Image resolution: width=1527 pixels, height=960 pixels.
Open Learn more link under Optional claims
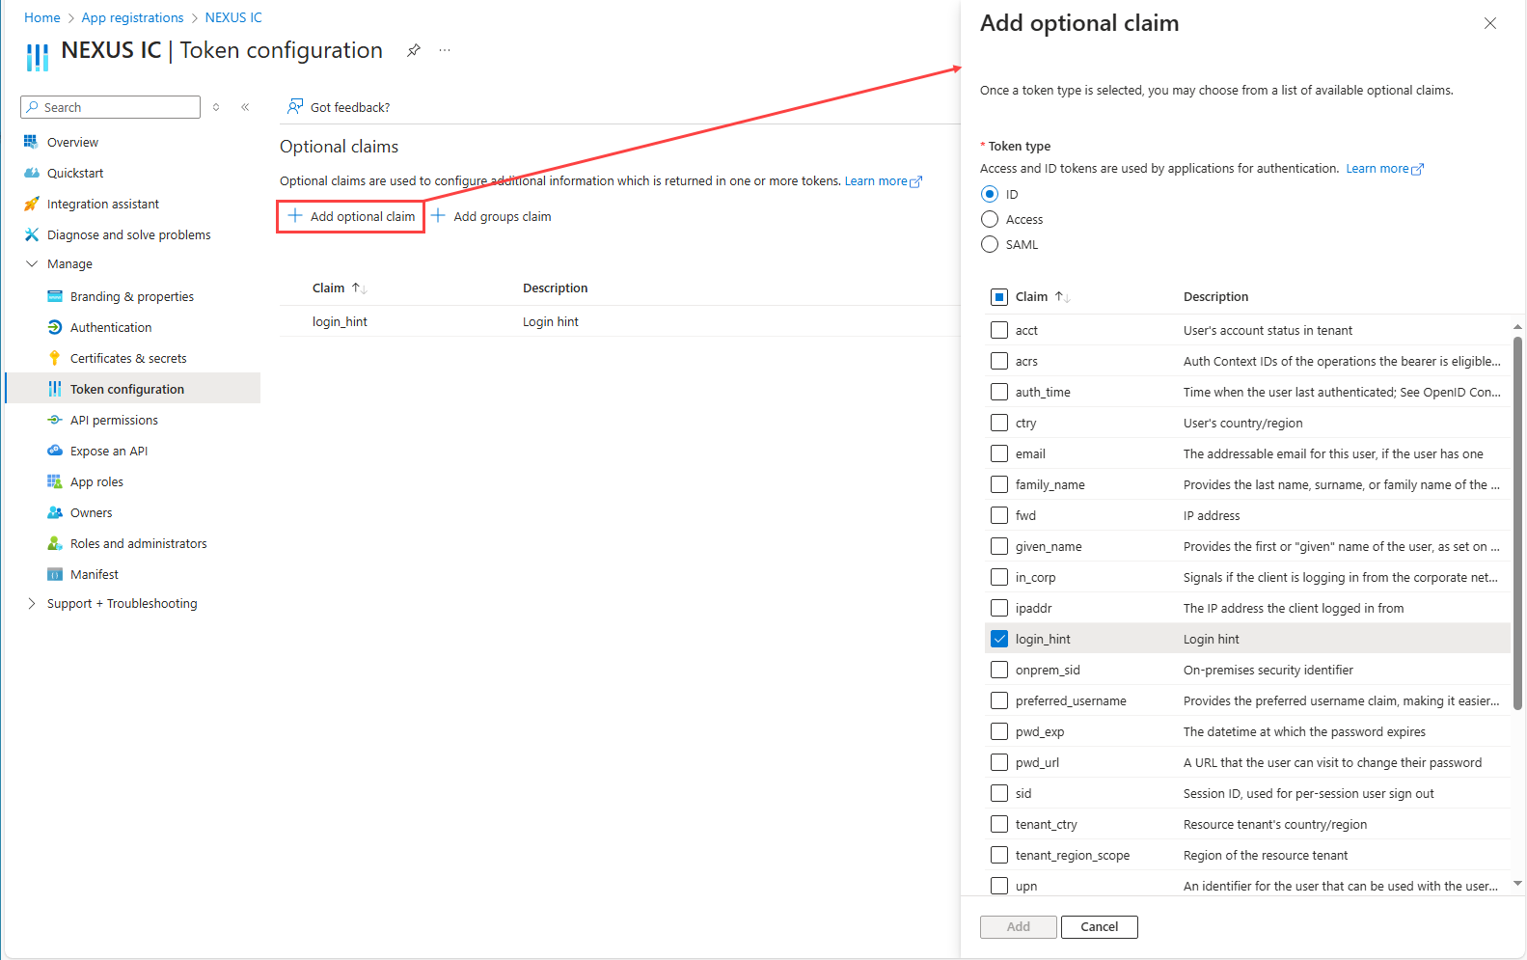[x=883, y=180]
